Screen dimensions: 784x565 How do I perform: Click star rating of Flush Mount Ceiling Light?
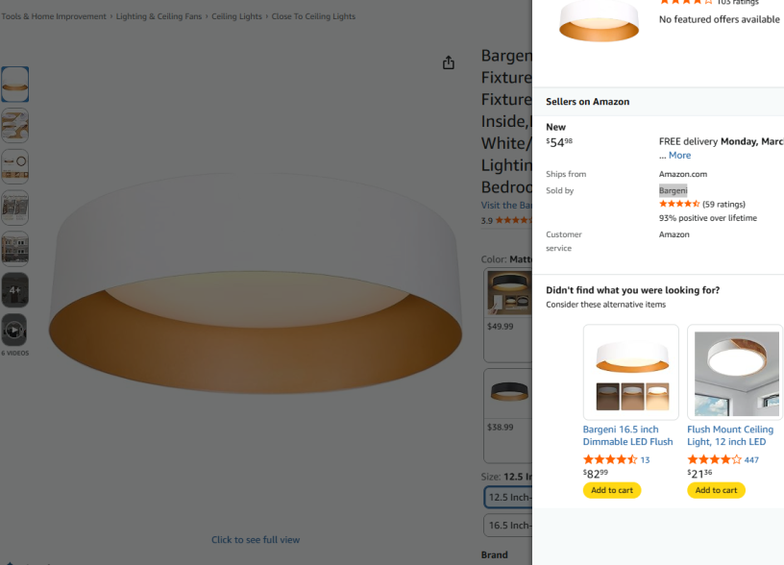(714, 460)
